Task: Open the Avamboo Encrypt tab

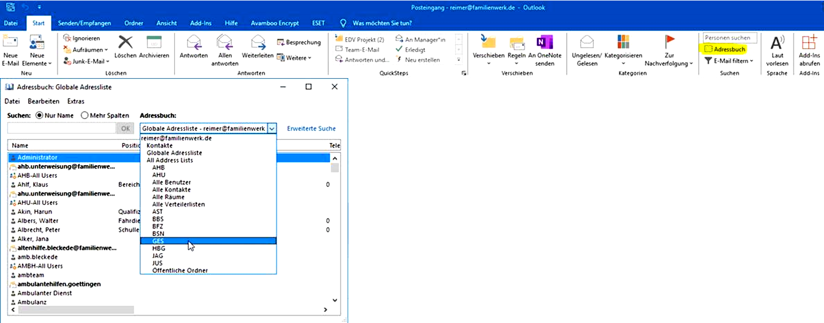Action: 274,23
